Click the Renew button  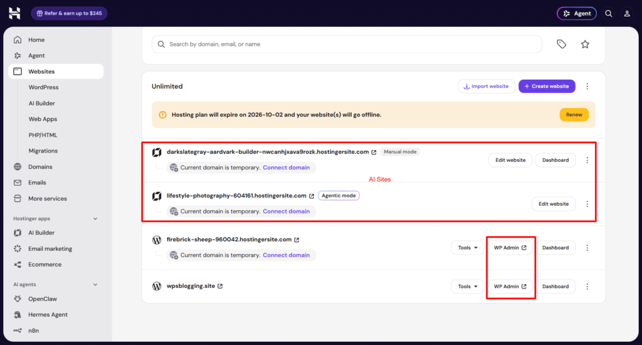tap(574, 115)
